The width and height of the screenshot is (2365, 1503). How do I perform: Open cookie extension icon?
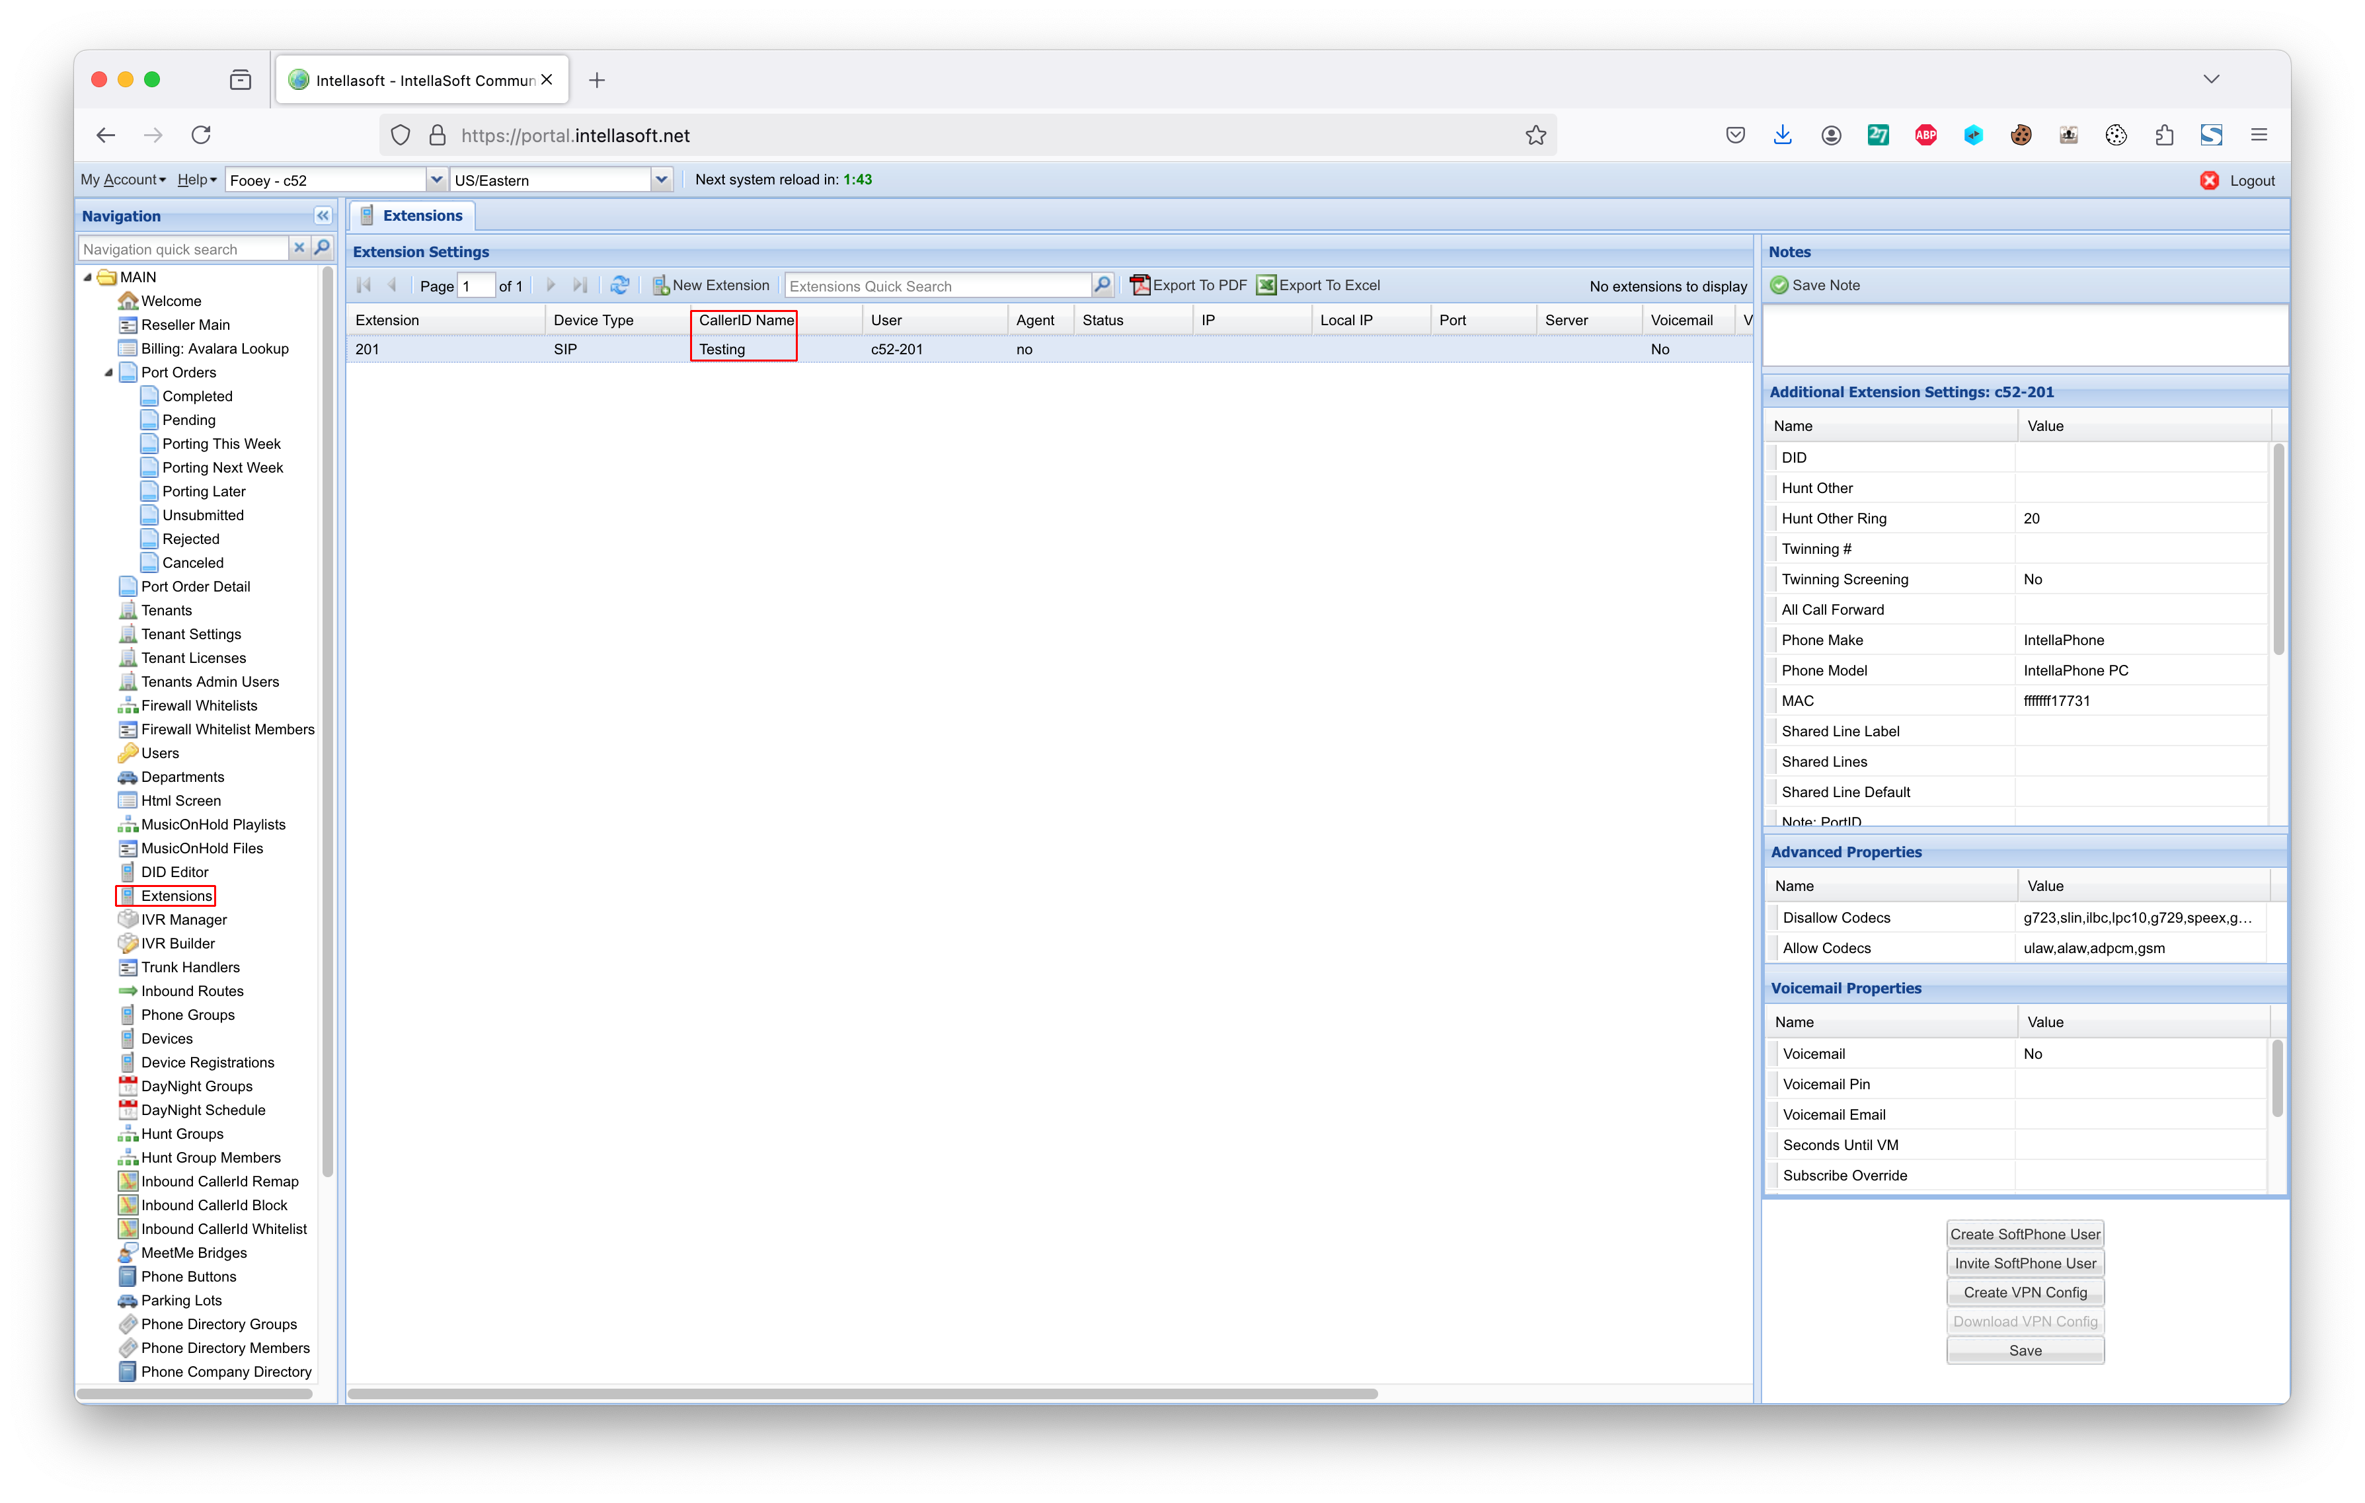click(x=2020, y=135)
